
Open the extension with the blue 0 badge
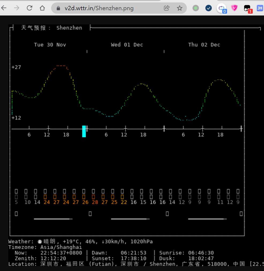point(222,9)
